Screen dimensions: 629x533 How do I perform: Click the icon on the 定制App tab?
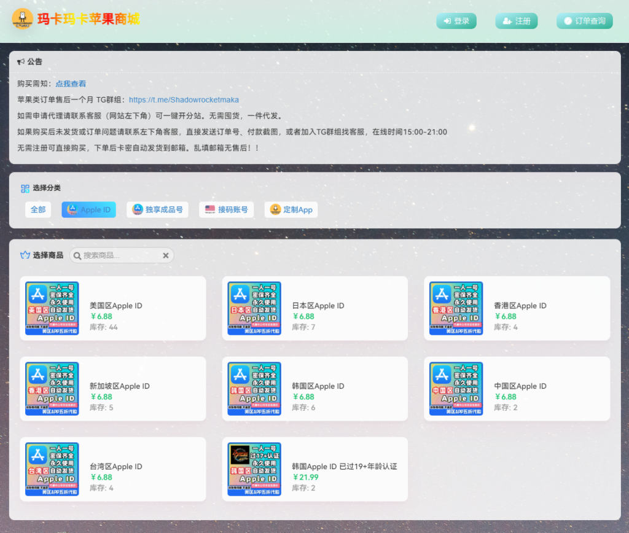click(x=275, y=209)
